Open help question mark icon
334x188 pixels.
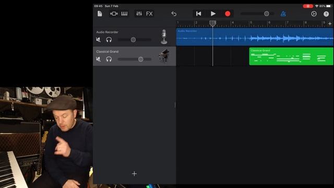tap(326, 14)
